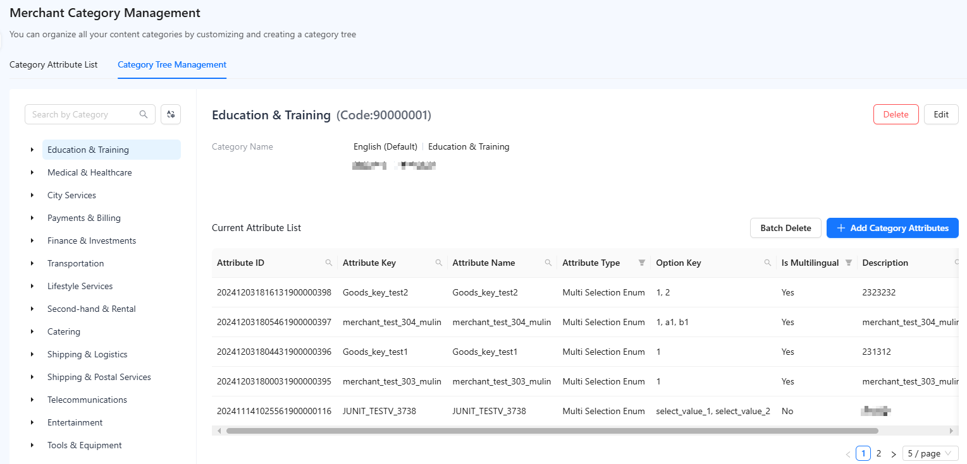967x464 pixels.
Task: Open the Attribute Type filter icon
Action: click(x=641, y=263)
